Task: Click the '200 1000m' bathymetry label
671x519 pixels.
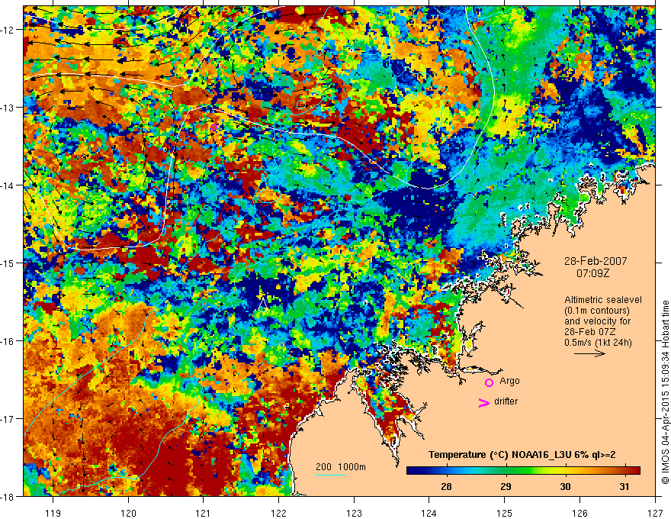Action: [341, 467]
